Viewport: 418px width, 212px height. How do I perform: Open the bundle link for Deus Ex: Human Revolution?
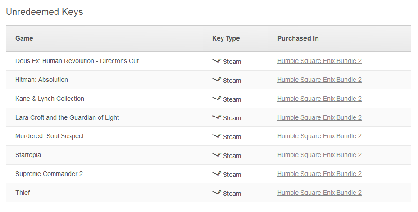point(319,61)
